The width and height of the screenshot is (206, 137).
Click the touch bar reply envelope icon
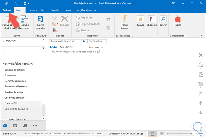coord(201,65)
